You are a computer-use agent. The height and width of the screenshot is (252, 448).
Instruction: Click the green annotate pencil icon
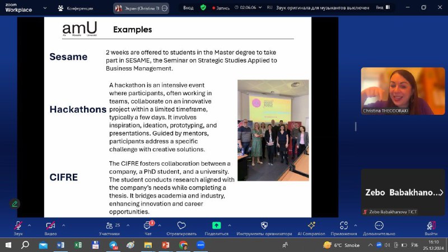click(15, 204)
